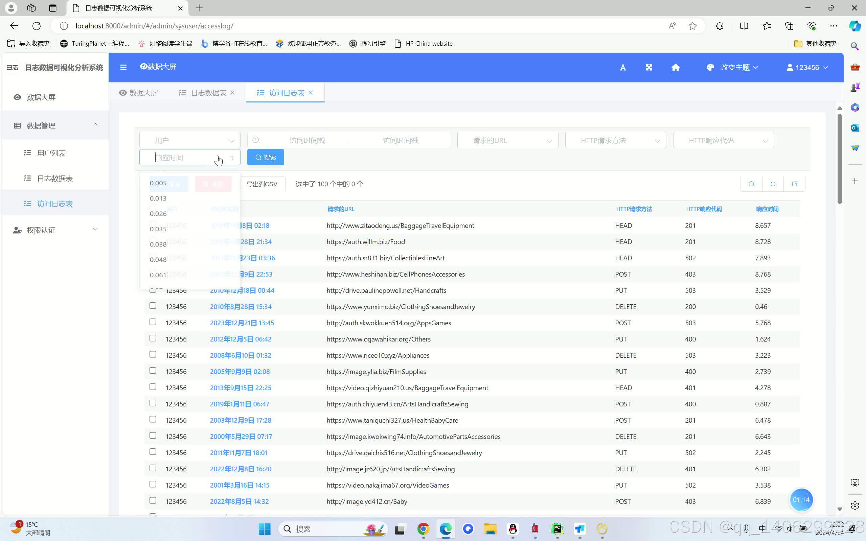
Task: Click the font size 'A' icon
Action: click(623, 68)
